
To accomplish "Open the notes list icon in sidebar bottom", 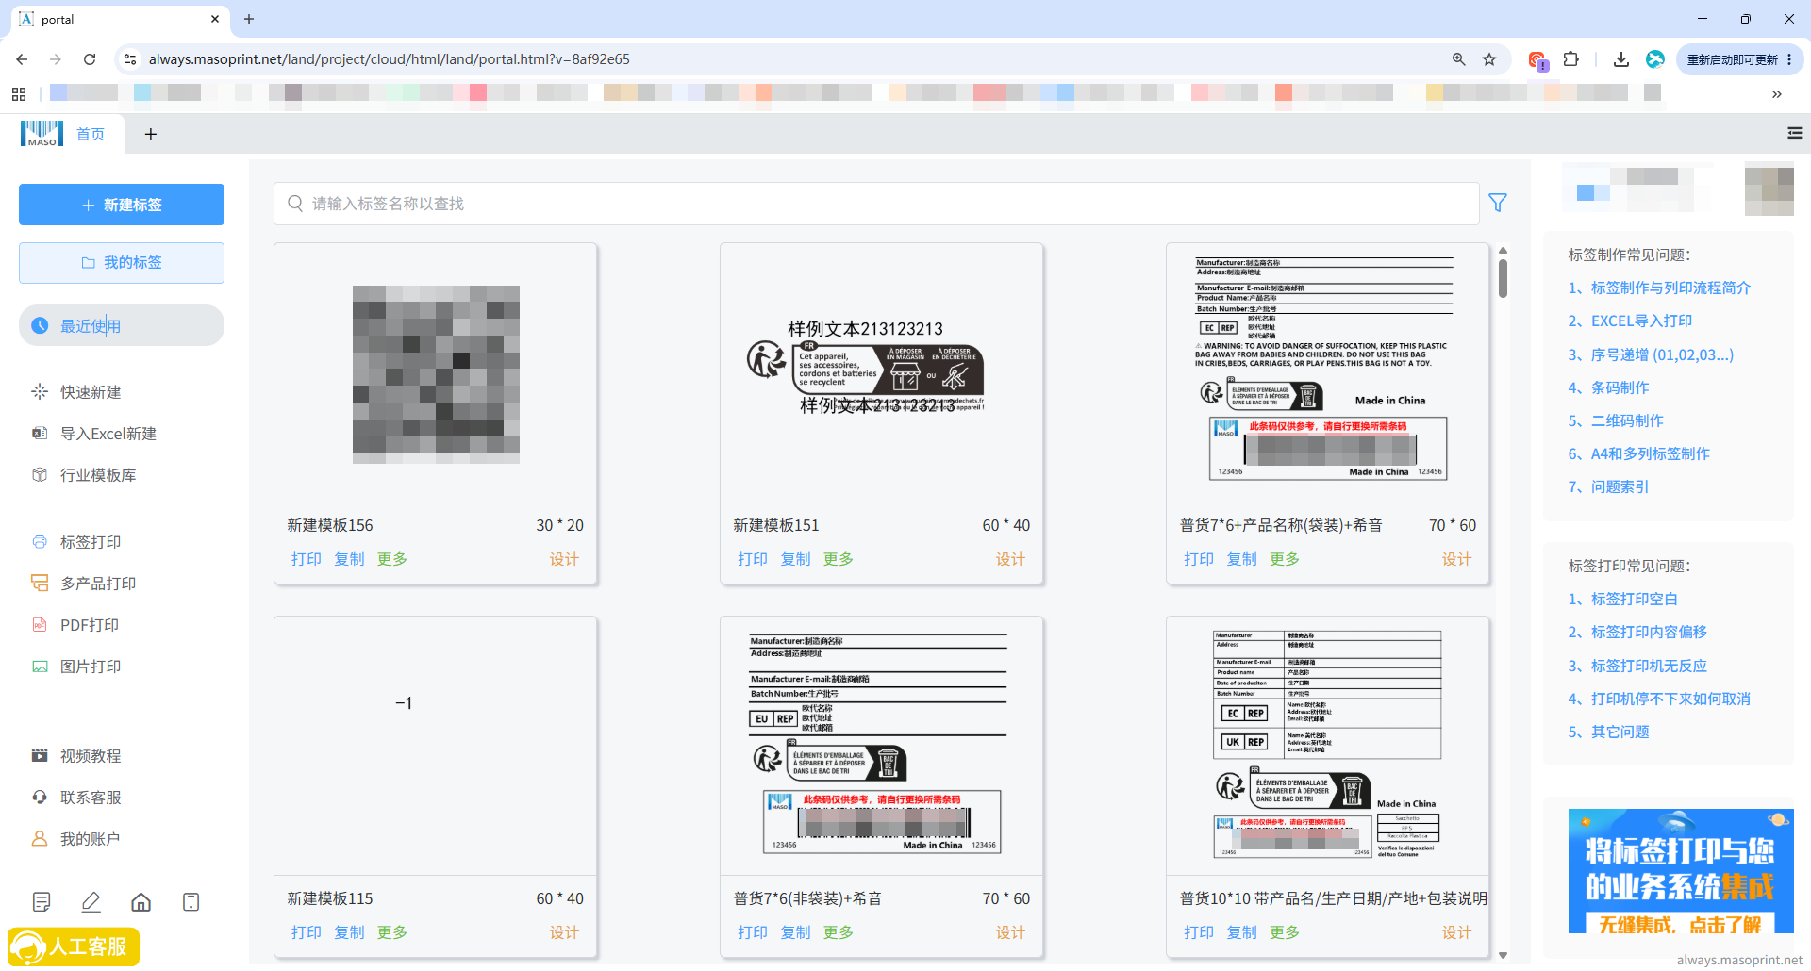I will tap(42, 902).
